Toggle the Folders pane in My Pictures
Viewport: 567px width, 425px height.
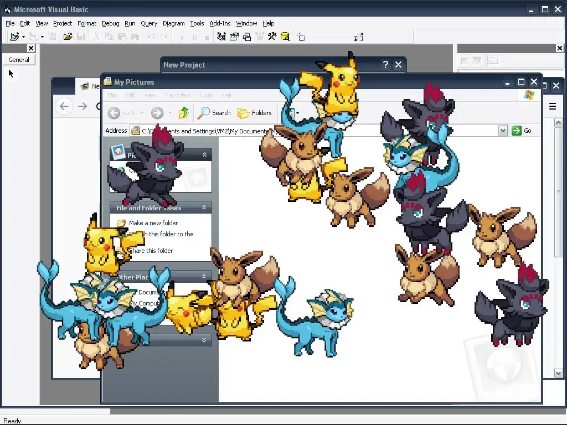(255, 113)
